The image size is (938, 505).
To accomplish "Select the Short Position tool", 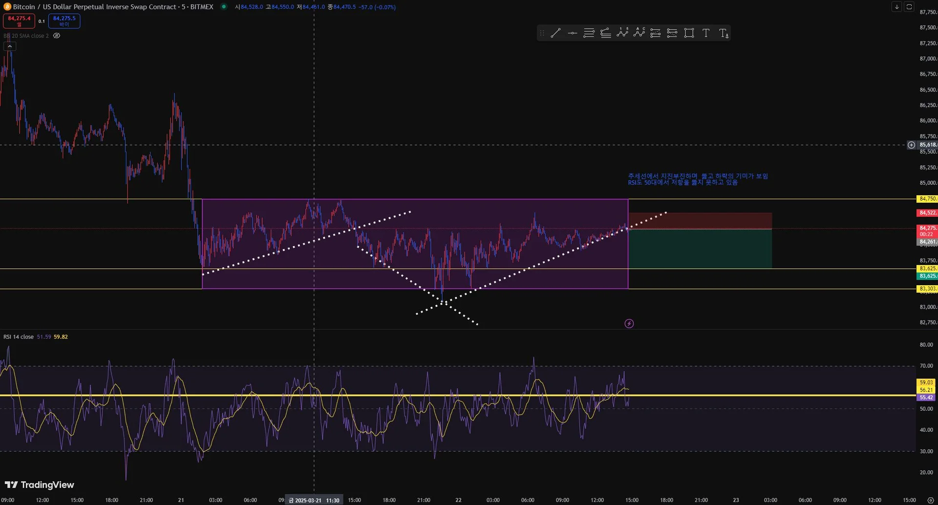I will [x=672, y=33].
